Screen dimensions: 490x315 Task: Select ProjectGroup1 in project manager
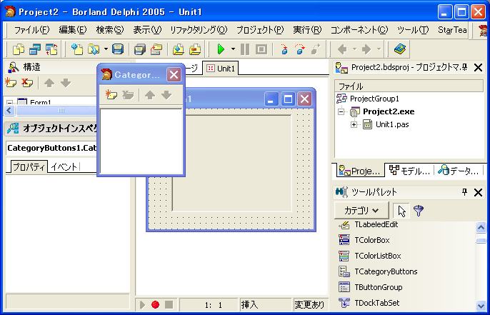[374, 99]
